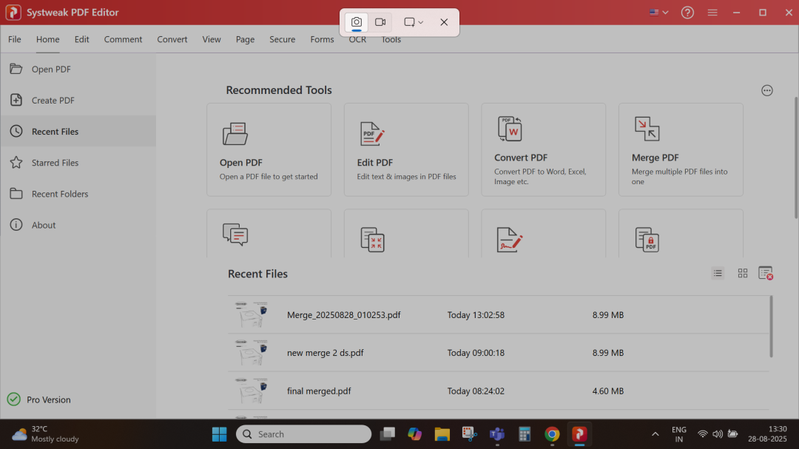Image resolution: width=799 pixels, height=449 pixels.
Task: Click the Pro Version green check icon
Action: point(14,399)
